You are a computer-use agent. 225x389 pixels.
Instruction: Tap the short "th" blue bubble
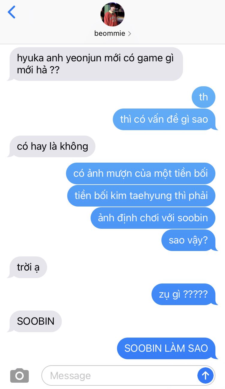(203, 97)
